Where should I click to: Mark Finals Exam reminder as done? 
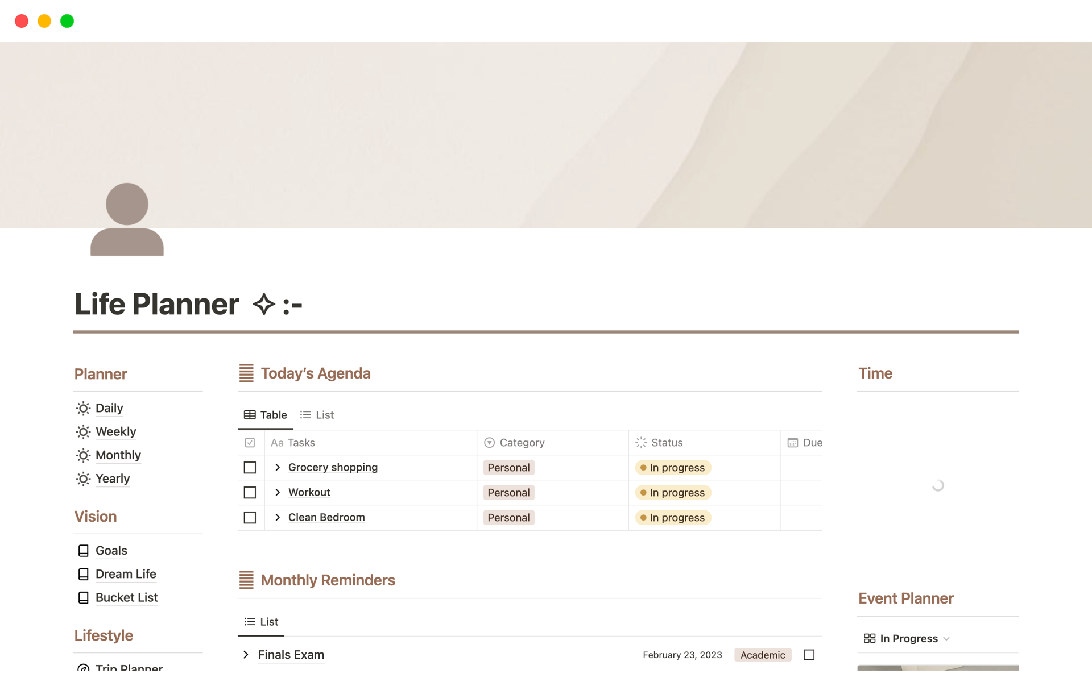(809, 655)
